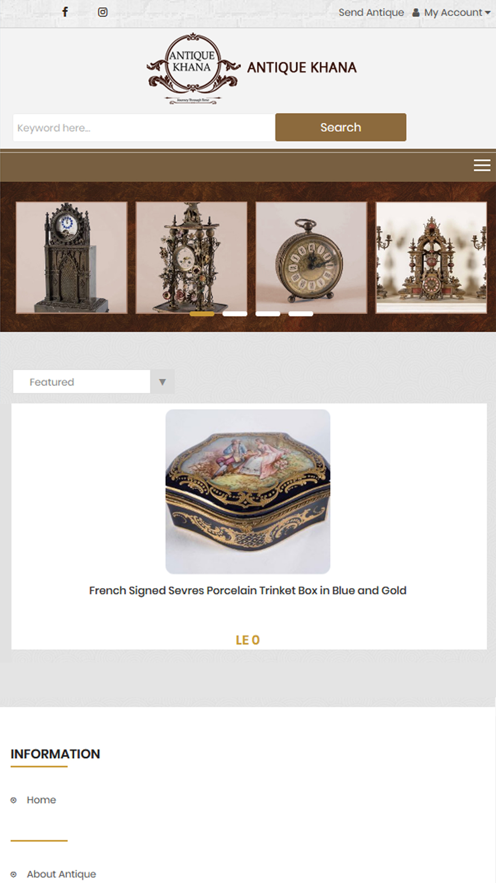
Task: Switch to the second carousel slide indicator
Action: pos(235,314)
